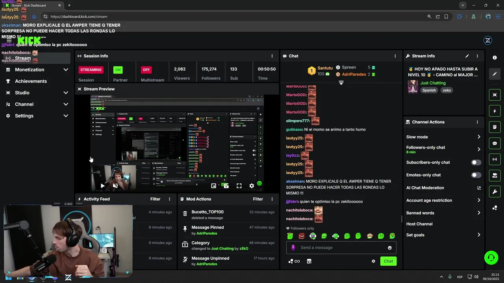Open a new browser tab
This screenshot has height=283, width=504.
(69, 5)
